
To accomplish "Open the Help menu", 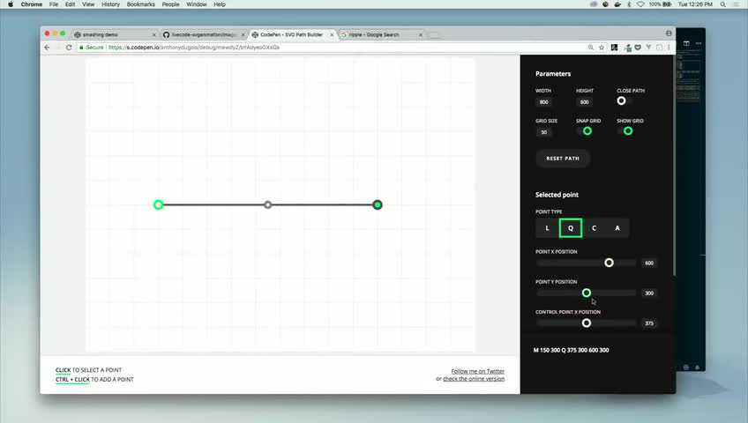I will click(x=220, y=4).
